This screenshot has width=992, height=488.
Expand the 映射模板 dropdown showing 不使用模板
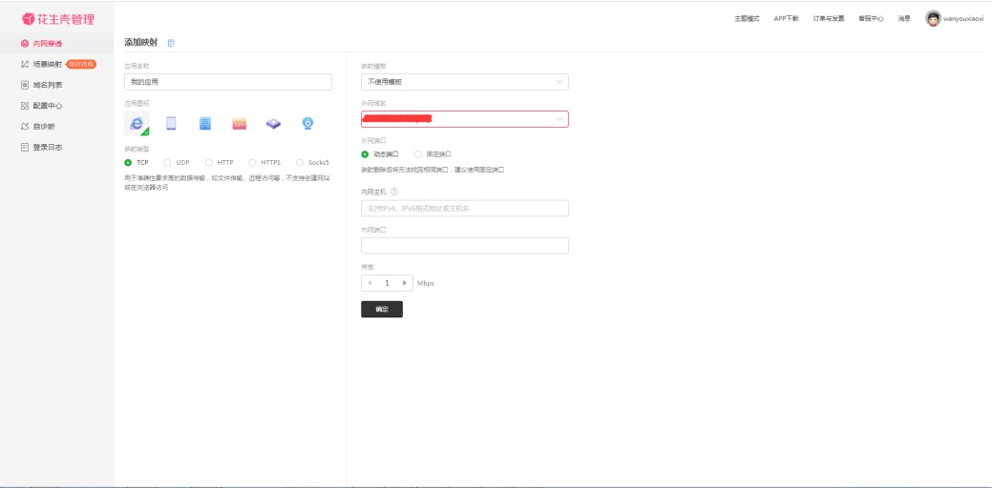(x=464, y=82)
